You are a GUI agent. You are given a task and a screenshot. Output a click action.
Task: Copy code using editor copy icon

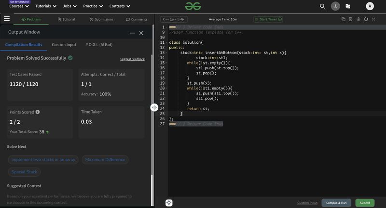point(343,19)
